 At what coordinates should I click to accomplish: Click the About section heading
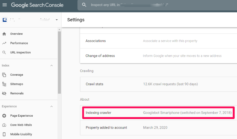point(85,100)
